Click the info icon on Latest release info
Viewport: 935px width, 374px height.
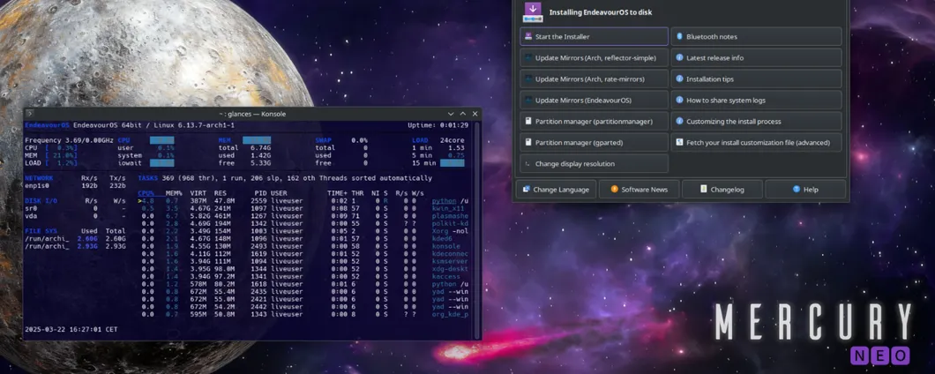(679, 58)
